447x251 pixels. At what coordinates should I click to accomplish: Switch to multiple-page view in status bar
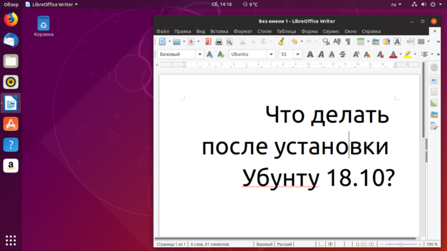tap(364, 244)
